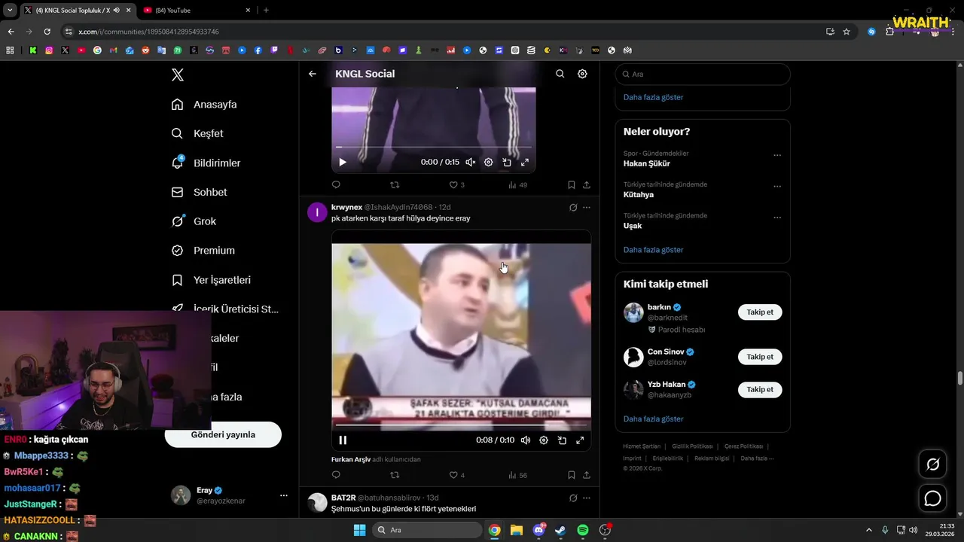The height and width of the screenshot is (542, 964).
Task: Enter fullscreen on the top video
Action: 525,162
